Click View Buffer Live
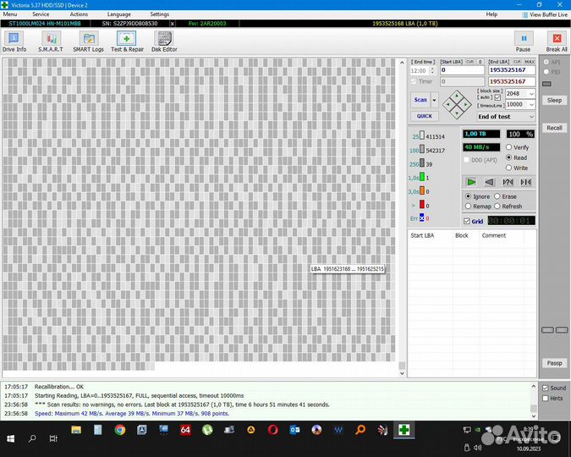Screen dimensions: 571x457 pos(545,14)
